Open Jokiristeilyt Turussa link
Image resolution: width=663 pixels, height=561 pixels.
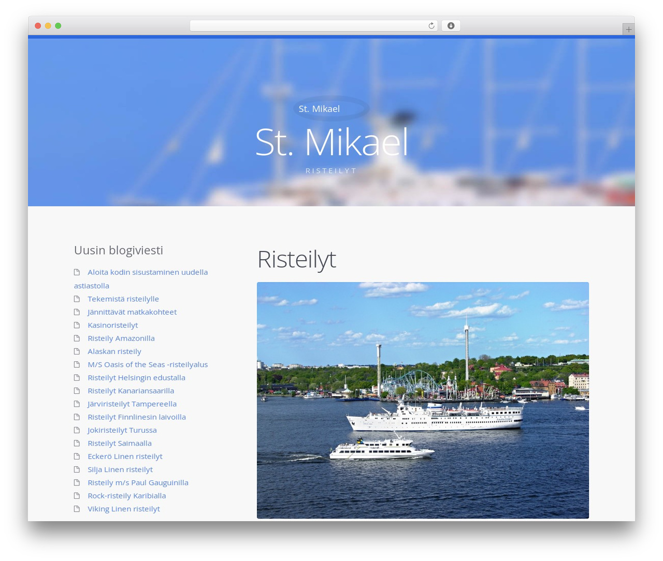122,430
